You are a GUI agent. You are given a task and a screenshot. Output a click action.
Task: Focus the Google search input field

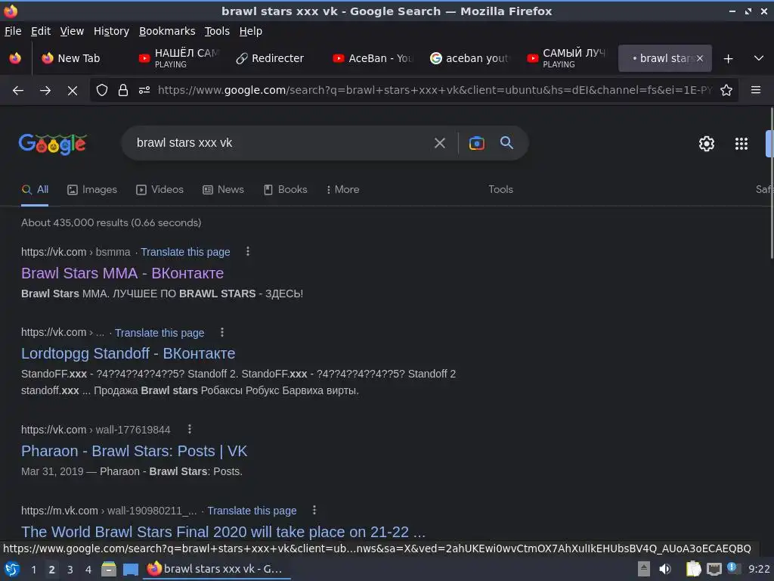pyautogui.click(x=279, y=143)
